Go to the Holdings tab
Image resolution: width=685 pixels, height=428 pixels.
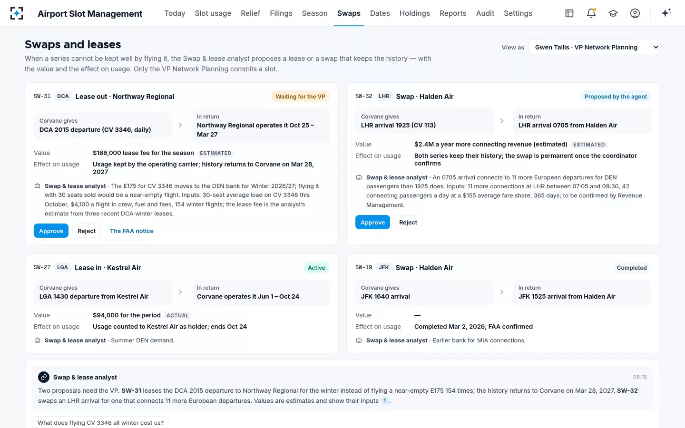pos(415,13)
